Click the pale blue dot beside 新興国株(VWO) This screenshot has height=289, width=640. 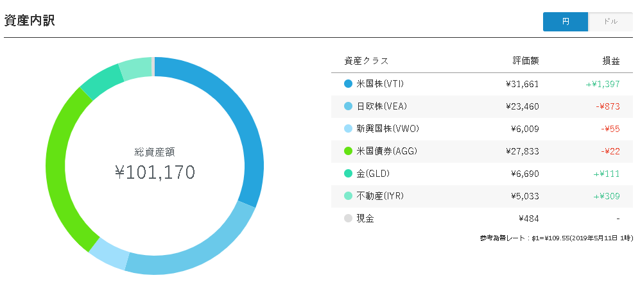[x=348, y=129]
